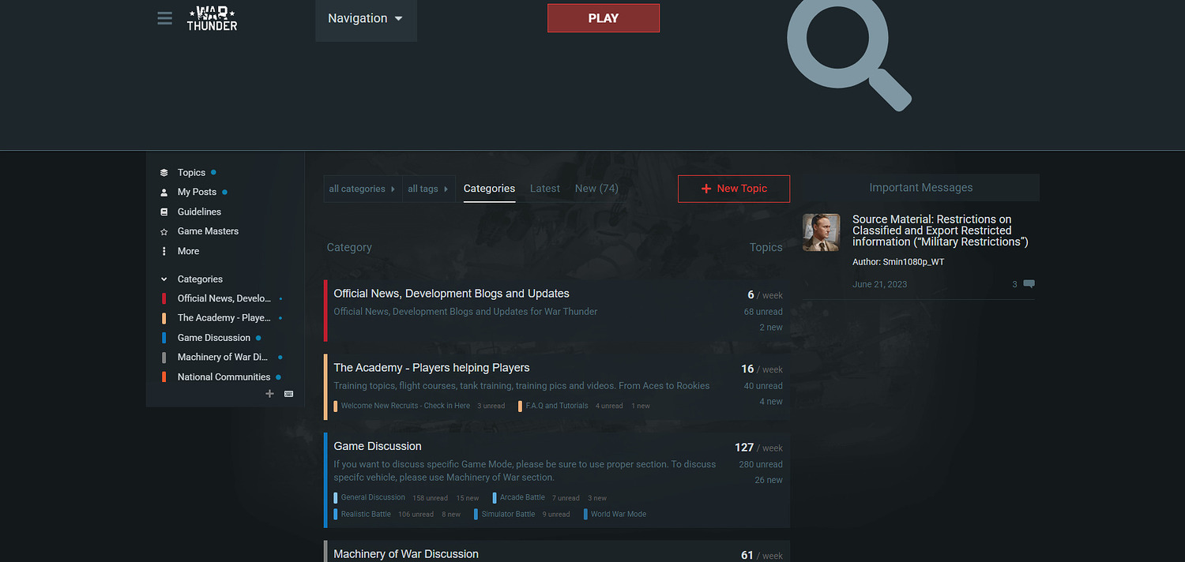Open More in the sidebar
Screen dimensions: 1185x562
coord(188,251)
